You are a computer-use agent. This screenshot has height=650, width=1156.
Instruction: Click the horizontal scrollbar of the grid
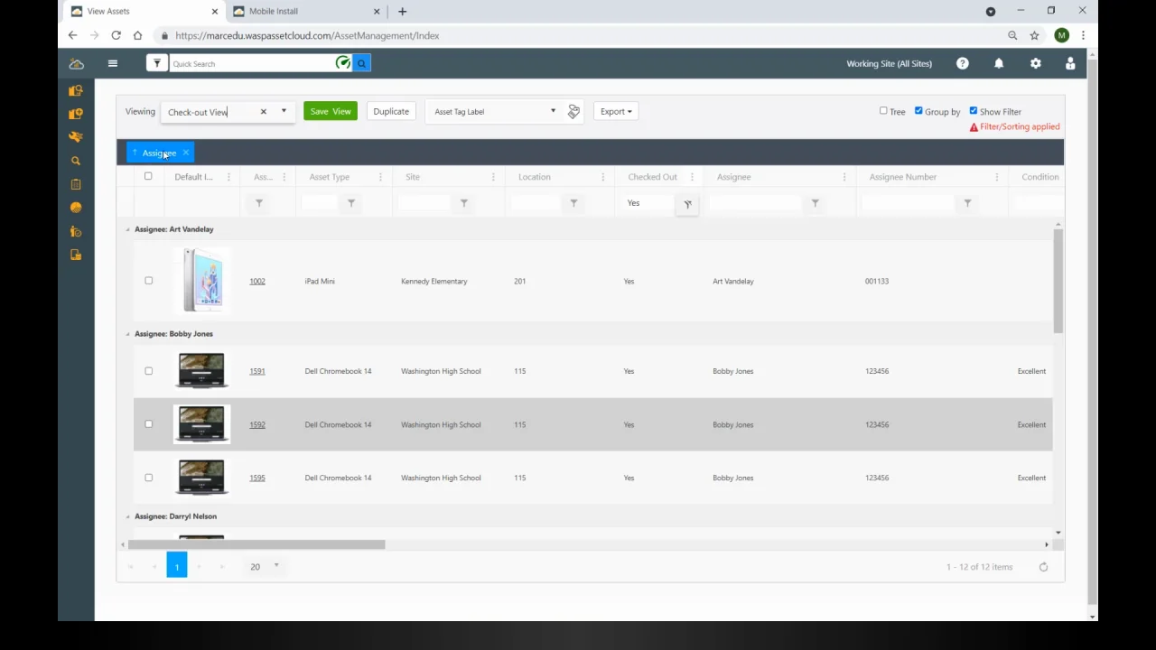point(256,544)
